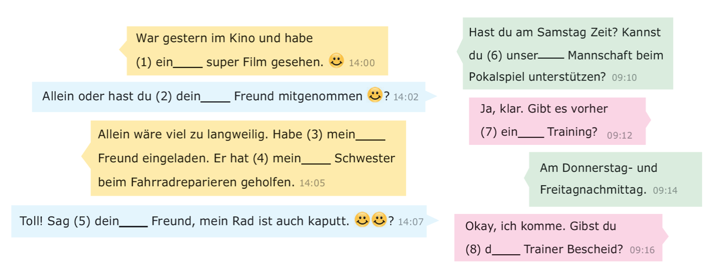The width and height of the screenshot is (718, 272).
Task: Click the smiley after 'Freund mitgenommen'
Action: click(375, 95)
